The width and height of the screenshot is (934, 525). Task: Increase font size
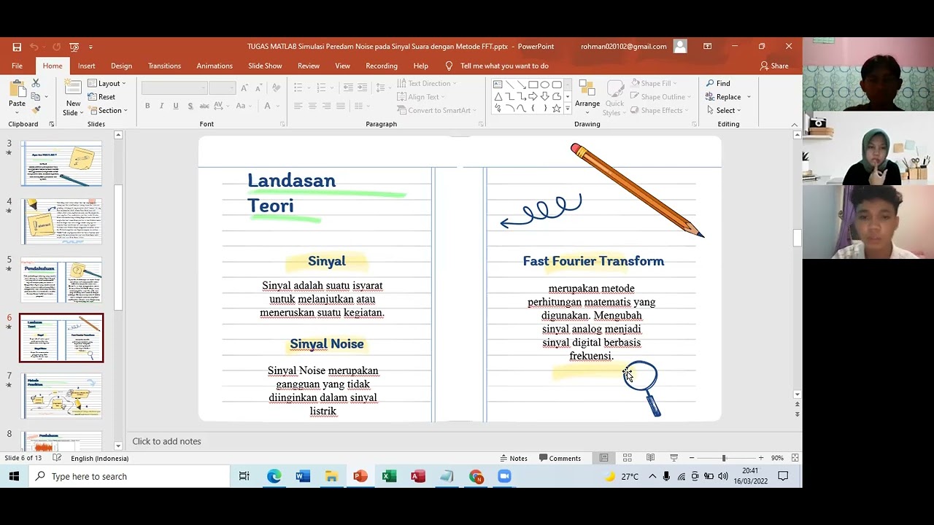[x=245, y=87]
